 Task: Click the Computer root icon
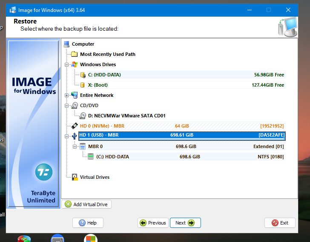66,44
